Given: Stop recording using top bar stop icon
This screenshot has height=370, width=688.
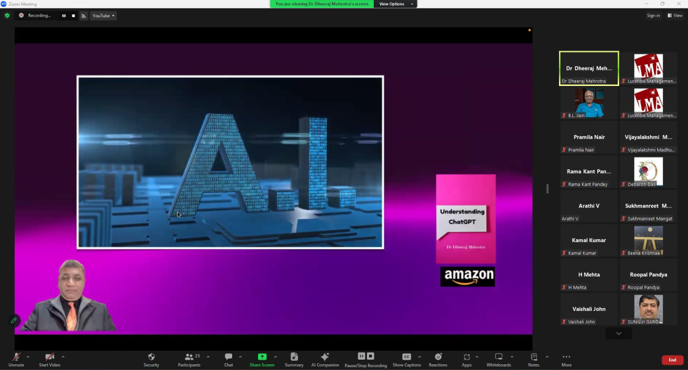Looking at the screenshot, I should pos(73,15).
